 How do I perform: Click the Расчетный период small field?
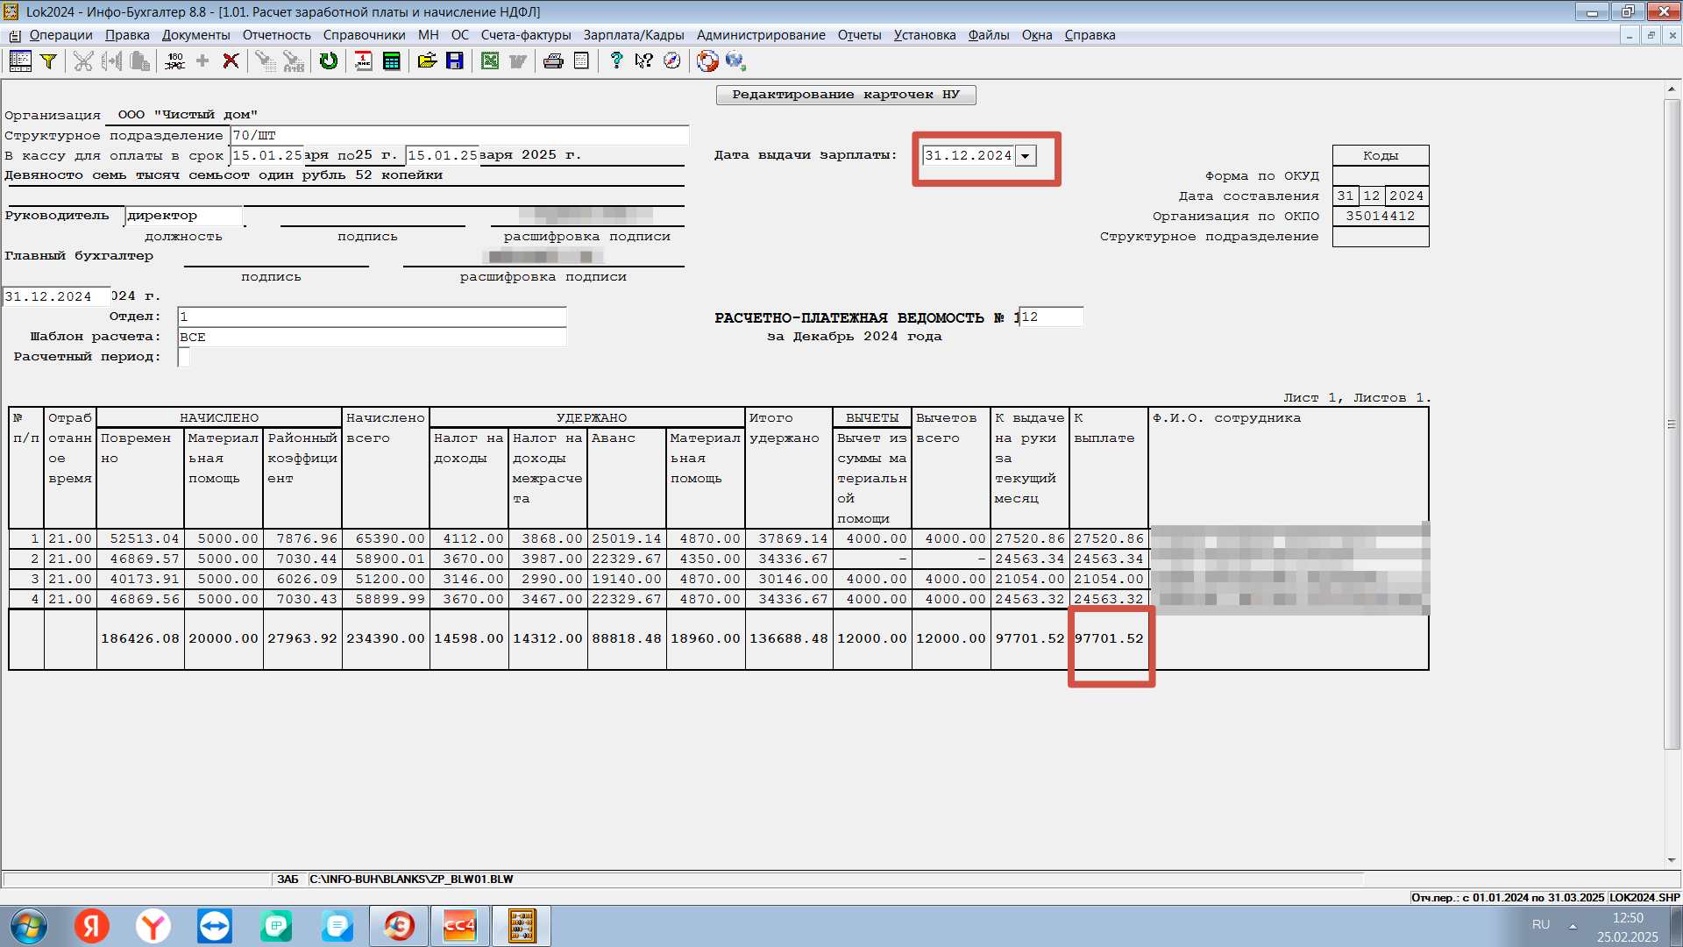pos(184,357)
